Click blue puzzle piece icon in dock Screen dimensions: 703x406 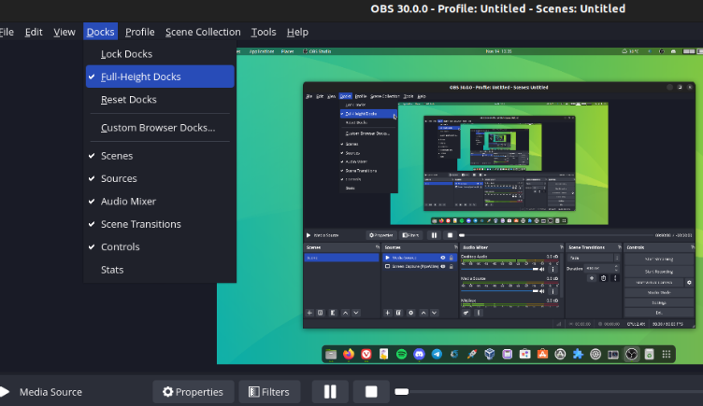click(x=578, y=355)
